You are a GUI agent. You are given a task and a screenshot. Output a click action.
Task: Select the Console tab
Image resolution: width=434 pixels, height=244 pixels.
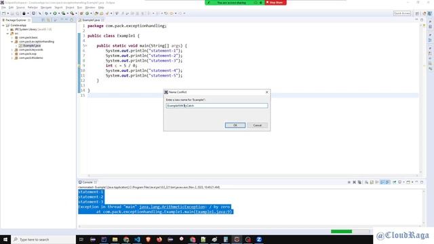point(87,182)
